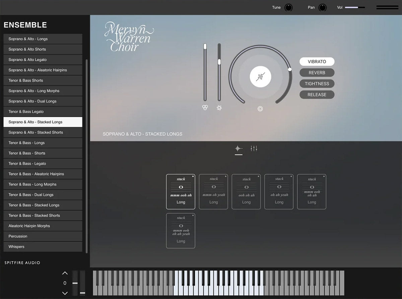Click the Vol slider at the top

(354, 7)
